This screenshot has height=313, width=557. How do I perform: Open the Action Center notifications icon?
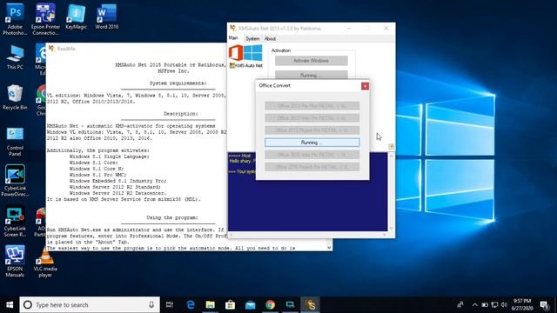[545, 304]
